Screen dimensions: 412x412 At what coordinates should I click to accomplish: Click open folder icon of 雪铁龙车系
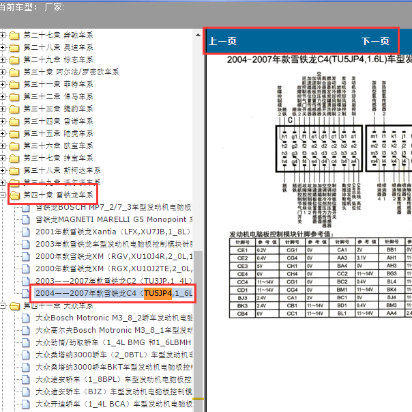point(15,195)
